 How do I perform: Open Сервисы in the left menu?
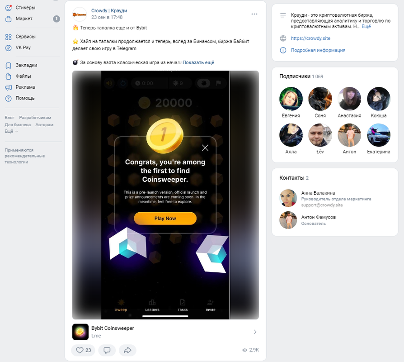25,37
